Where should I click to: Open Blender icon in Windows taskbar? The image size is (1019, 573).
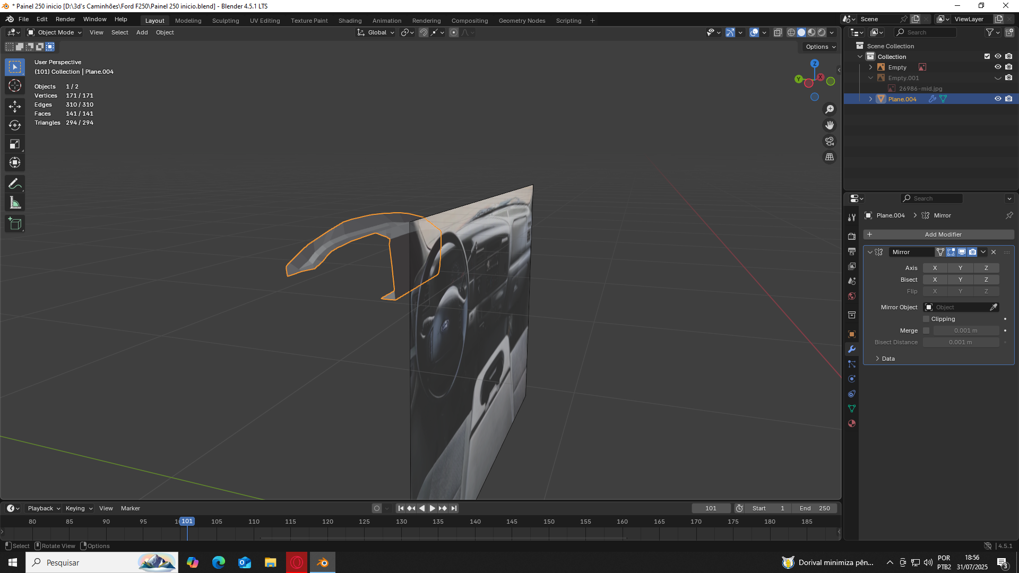(323, 562)
